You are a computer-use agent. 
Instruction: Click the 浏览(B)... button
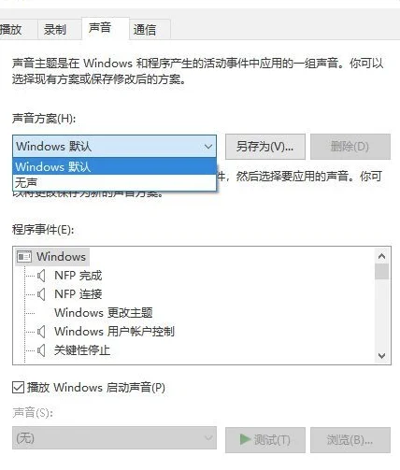click(x=350, y=440)
